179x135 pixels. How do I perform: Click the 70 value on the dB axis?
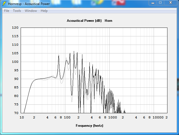pyautogui.click(x=16, y=113)
